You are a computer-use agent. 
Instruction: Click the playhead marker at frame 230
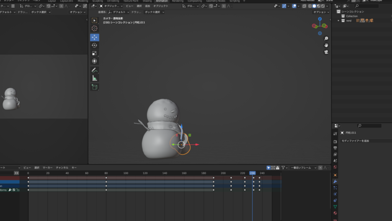(252, 173)
